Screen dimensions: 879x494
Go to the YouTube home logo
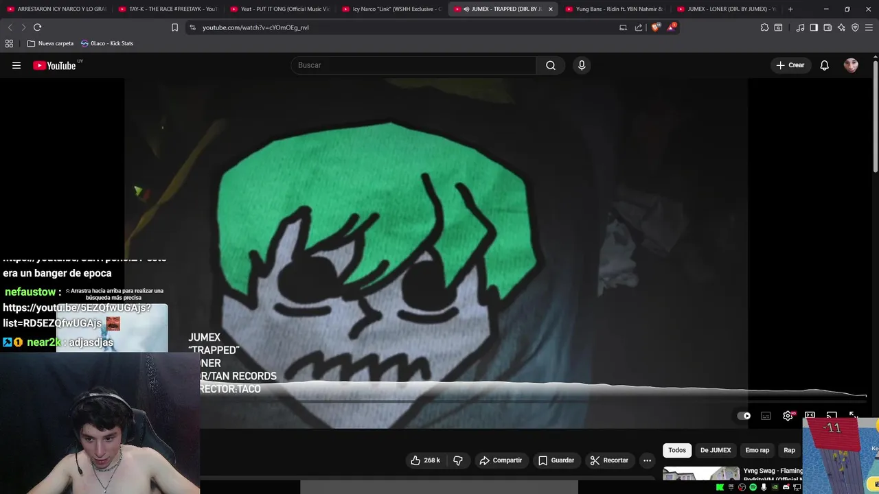click(54, 65)
